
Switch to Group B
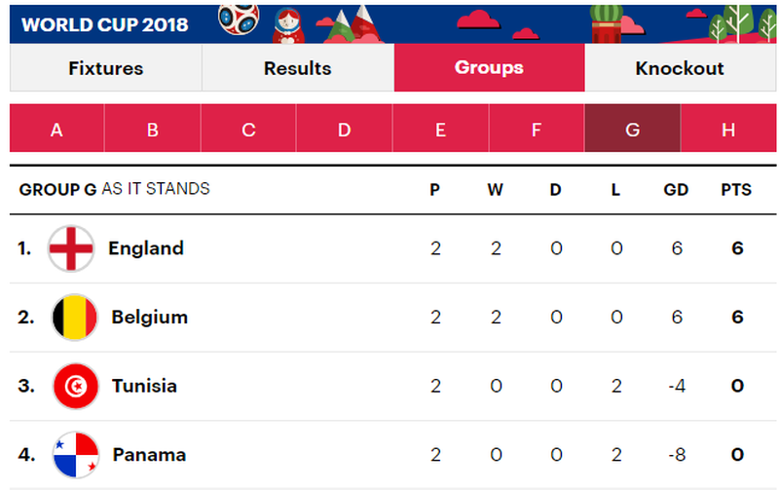point(152,129)
